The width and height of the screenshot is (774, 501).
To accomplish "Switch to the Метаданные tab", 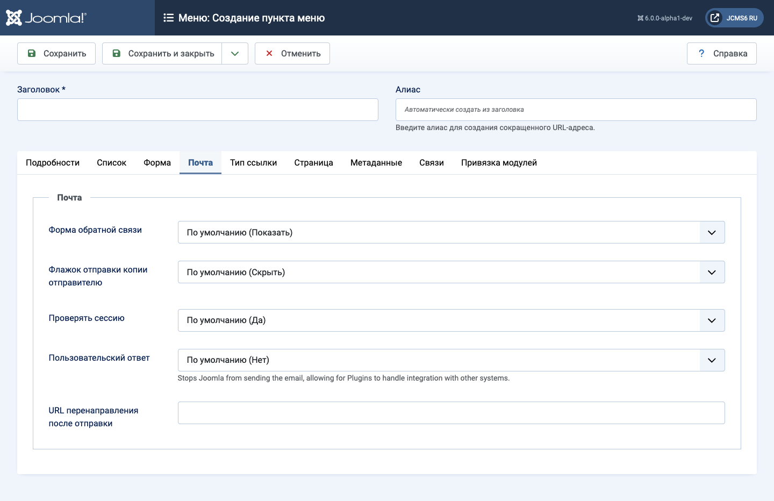I will click(x=376, y=163).
